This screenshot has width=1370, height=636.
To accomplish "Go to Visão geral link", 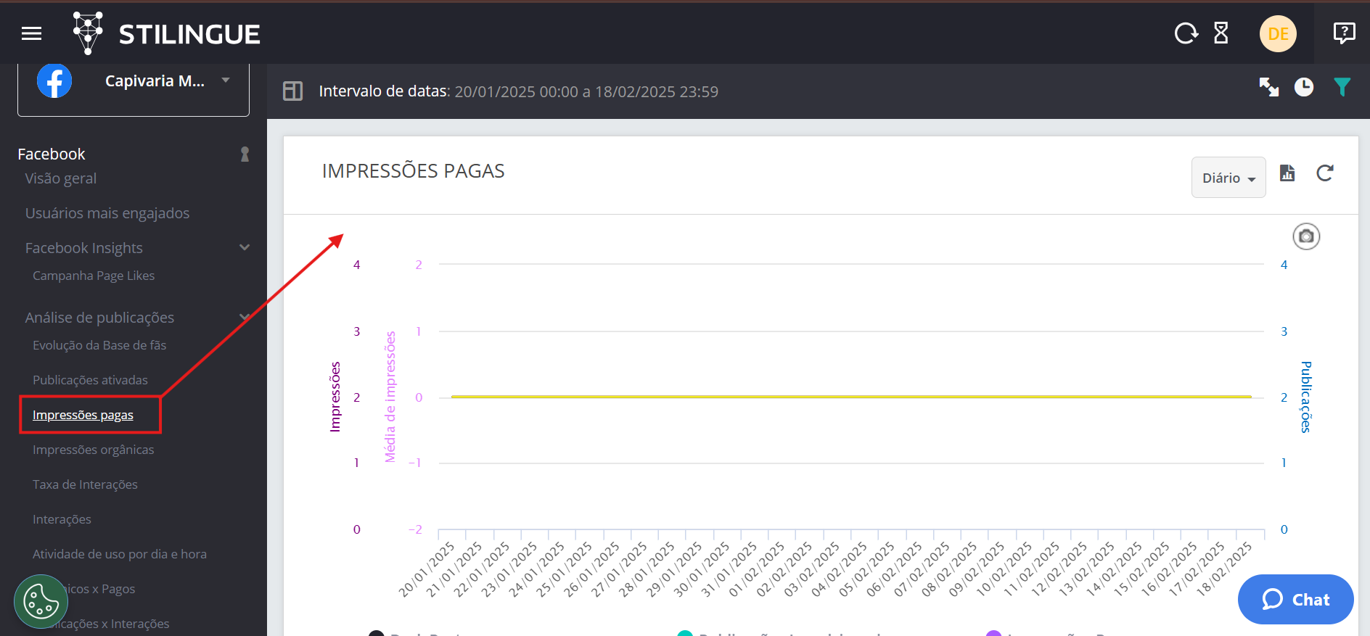I will pyautogui.click(x=61, y=178).
